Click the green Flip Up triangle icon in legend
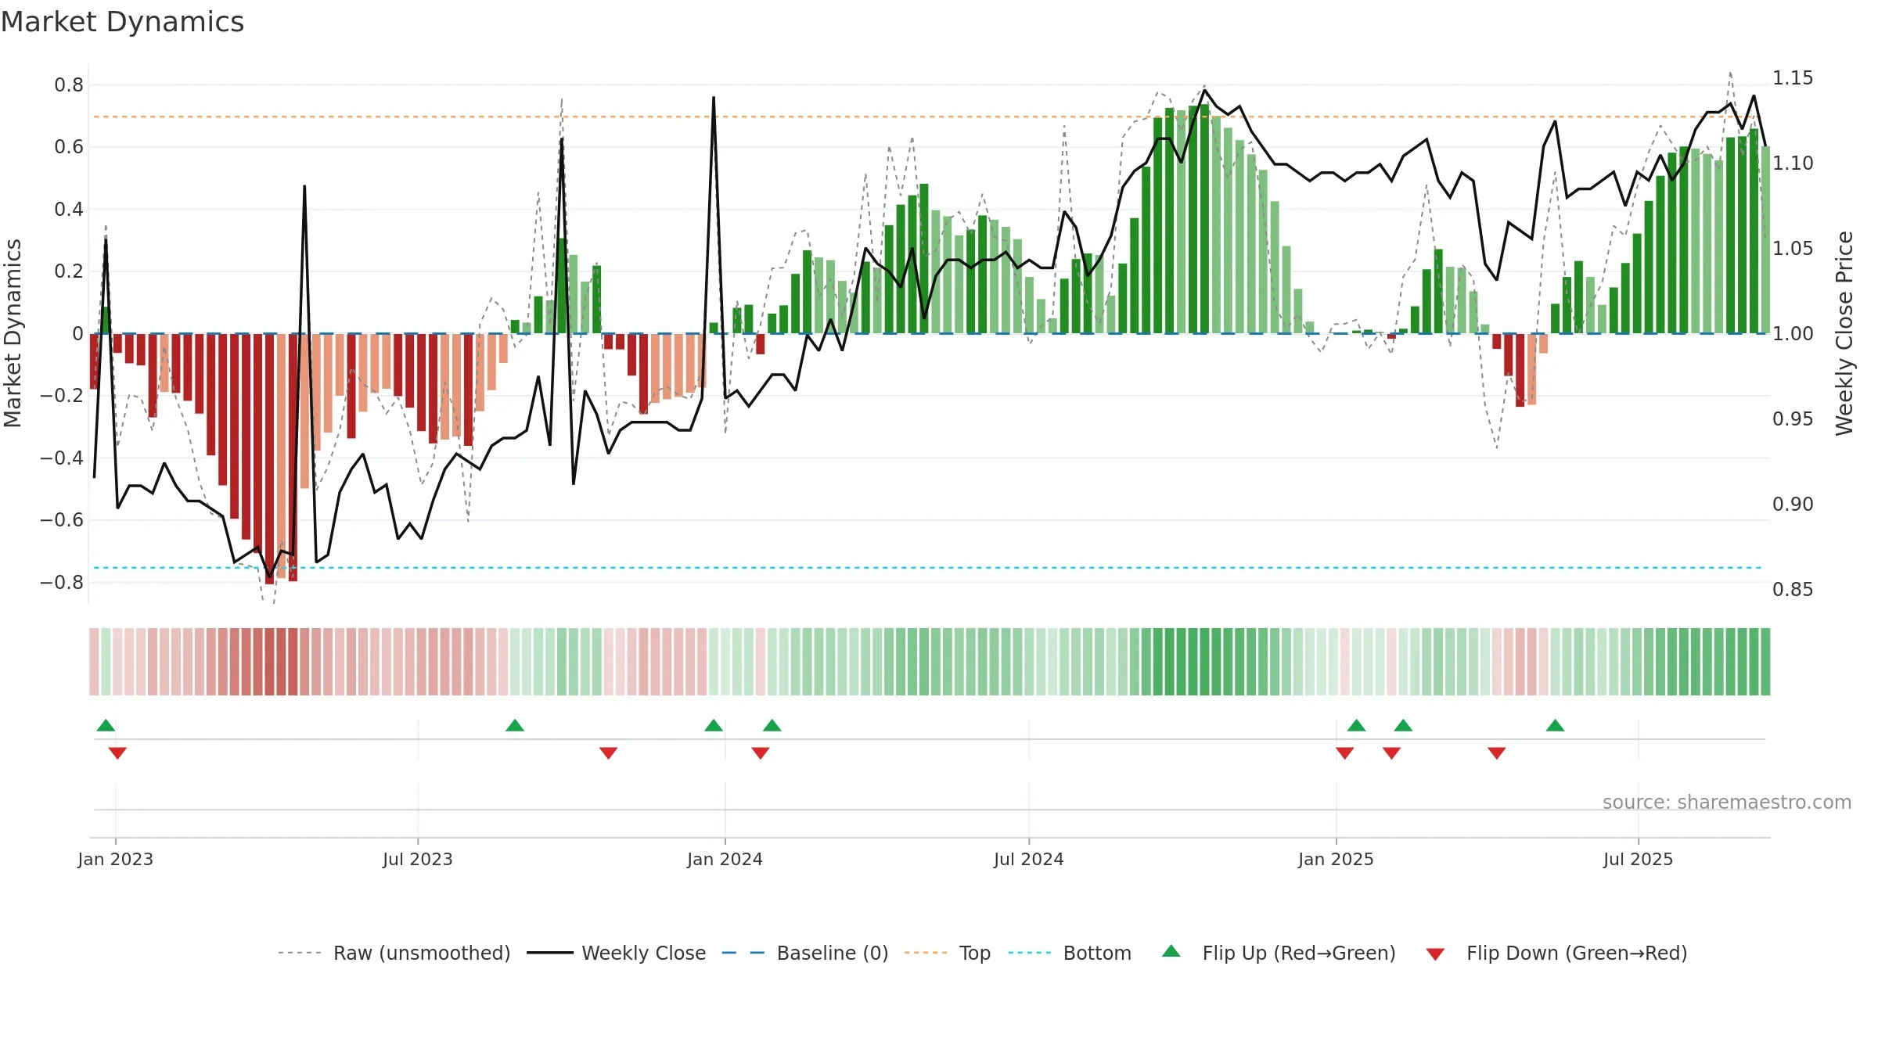Image resolution: width=1878 pixels, height=1056 pixels. pyautogui.click(x=1171, y=951)
